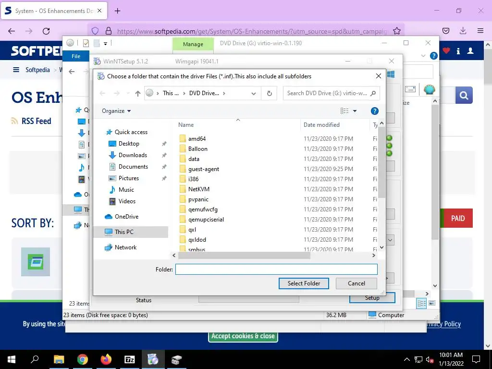Image resolution: width=492 pixels, height=369 pixels.
Task: Click the Softpedia search button
Action: tap(464, 95)
